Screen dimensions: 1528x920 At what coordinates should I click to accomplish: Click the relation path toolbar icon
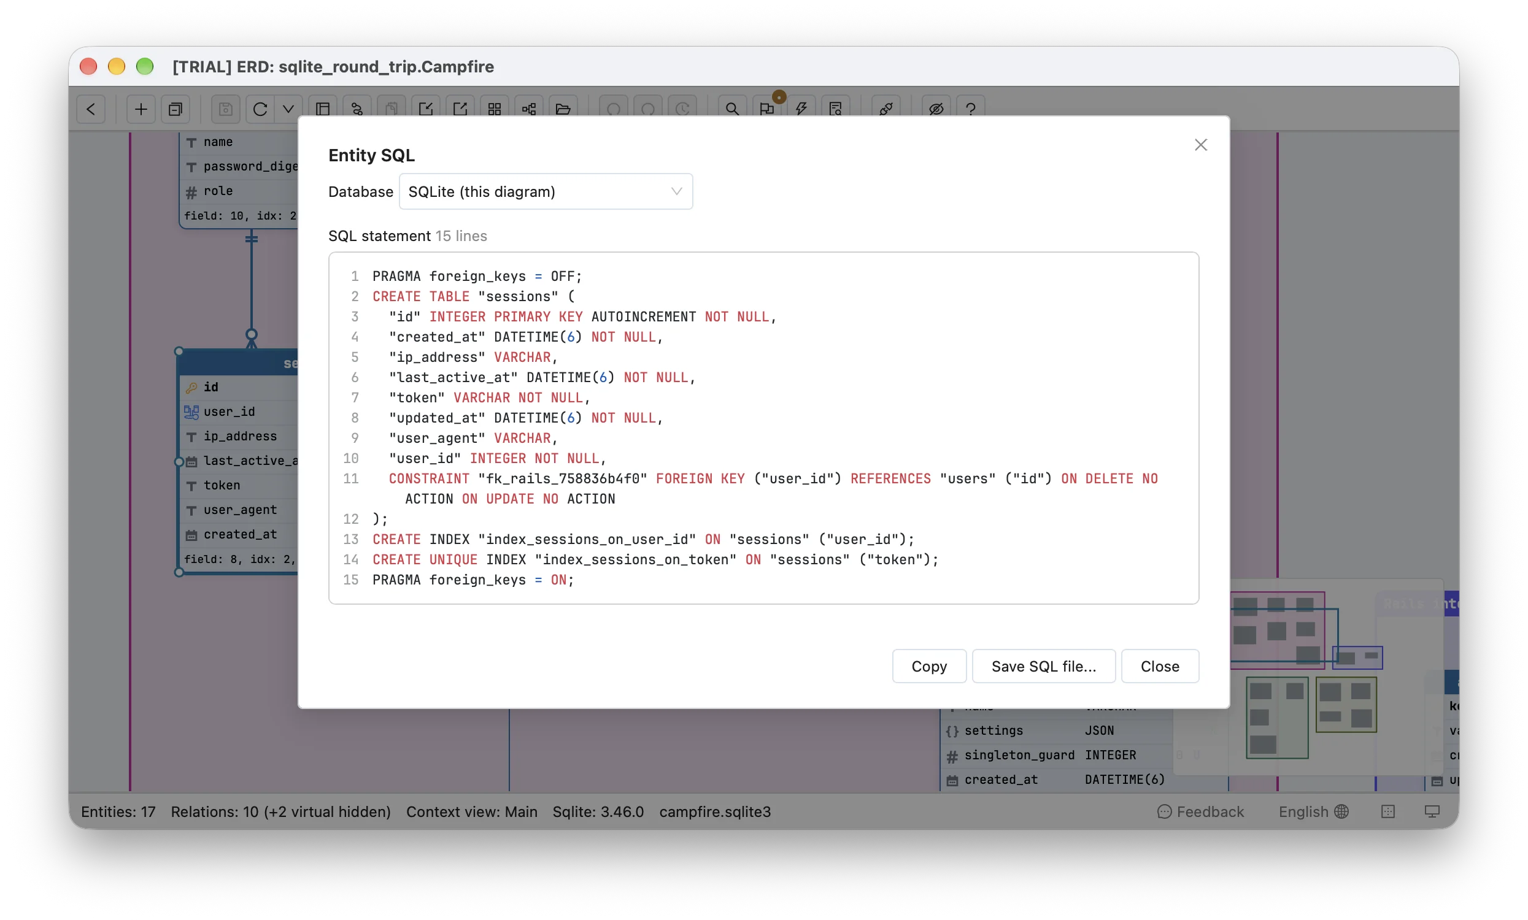click(357, 109)
